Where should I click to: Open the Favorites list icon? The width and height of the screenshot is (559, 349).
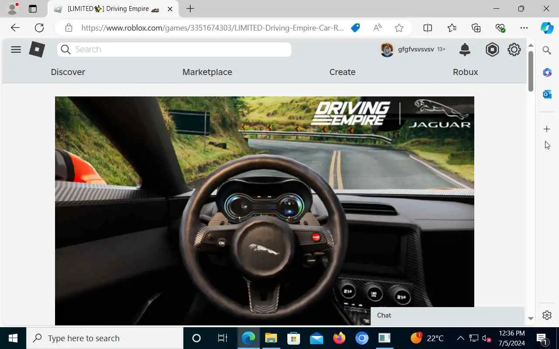[452, 28]
